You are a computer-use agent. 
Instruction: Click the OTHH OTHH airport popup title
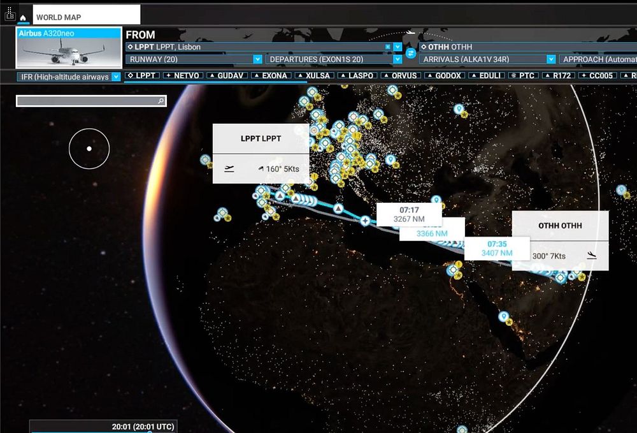tap(560, 226)
